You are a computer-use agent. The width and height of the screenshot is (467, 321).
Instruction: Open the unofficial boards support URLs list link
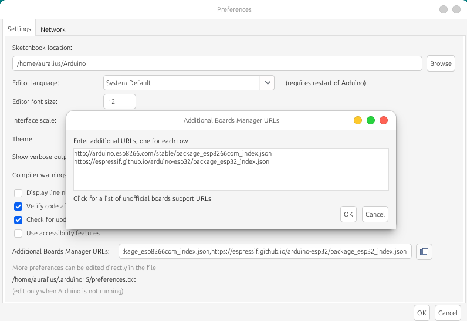(142, 198)
